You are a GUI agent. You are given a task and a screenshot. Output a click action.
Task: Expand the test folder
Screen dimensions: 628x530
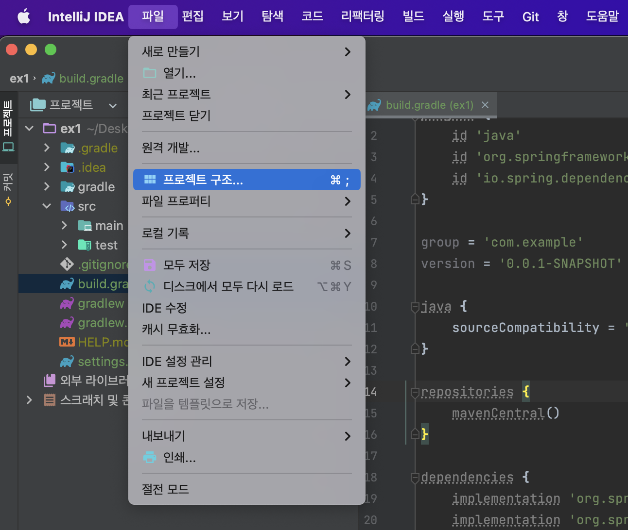tap(64, 245)
